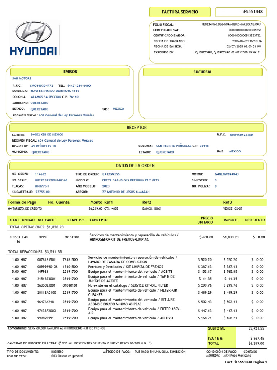
Task: Click the emisor RFC SMO140304R72
Action: coord(41,86)
